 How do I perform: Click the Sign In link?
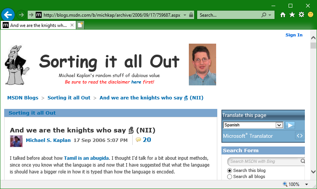click(294, 35)
